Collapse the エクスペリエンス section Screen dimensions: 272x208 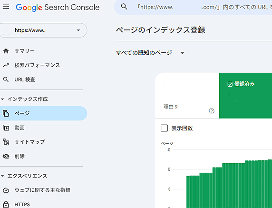point(24,176)
